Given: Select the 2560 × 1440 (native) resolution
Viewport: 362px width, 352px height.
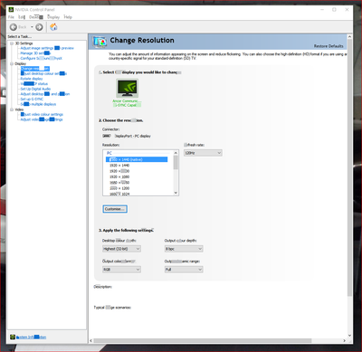Looking at the screenshot, I should pos(137,159).
